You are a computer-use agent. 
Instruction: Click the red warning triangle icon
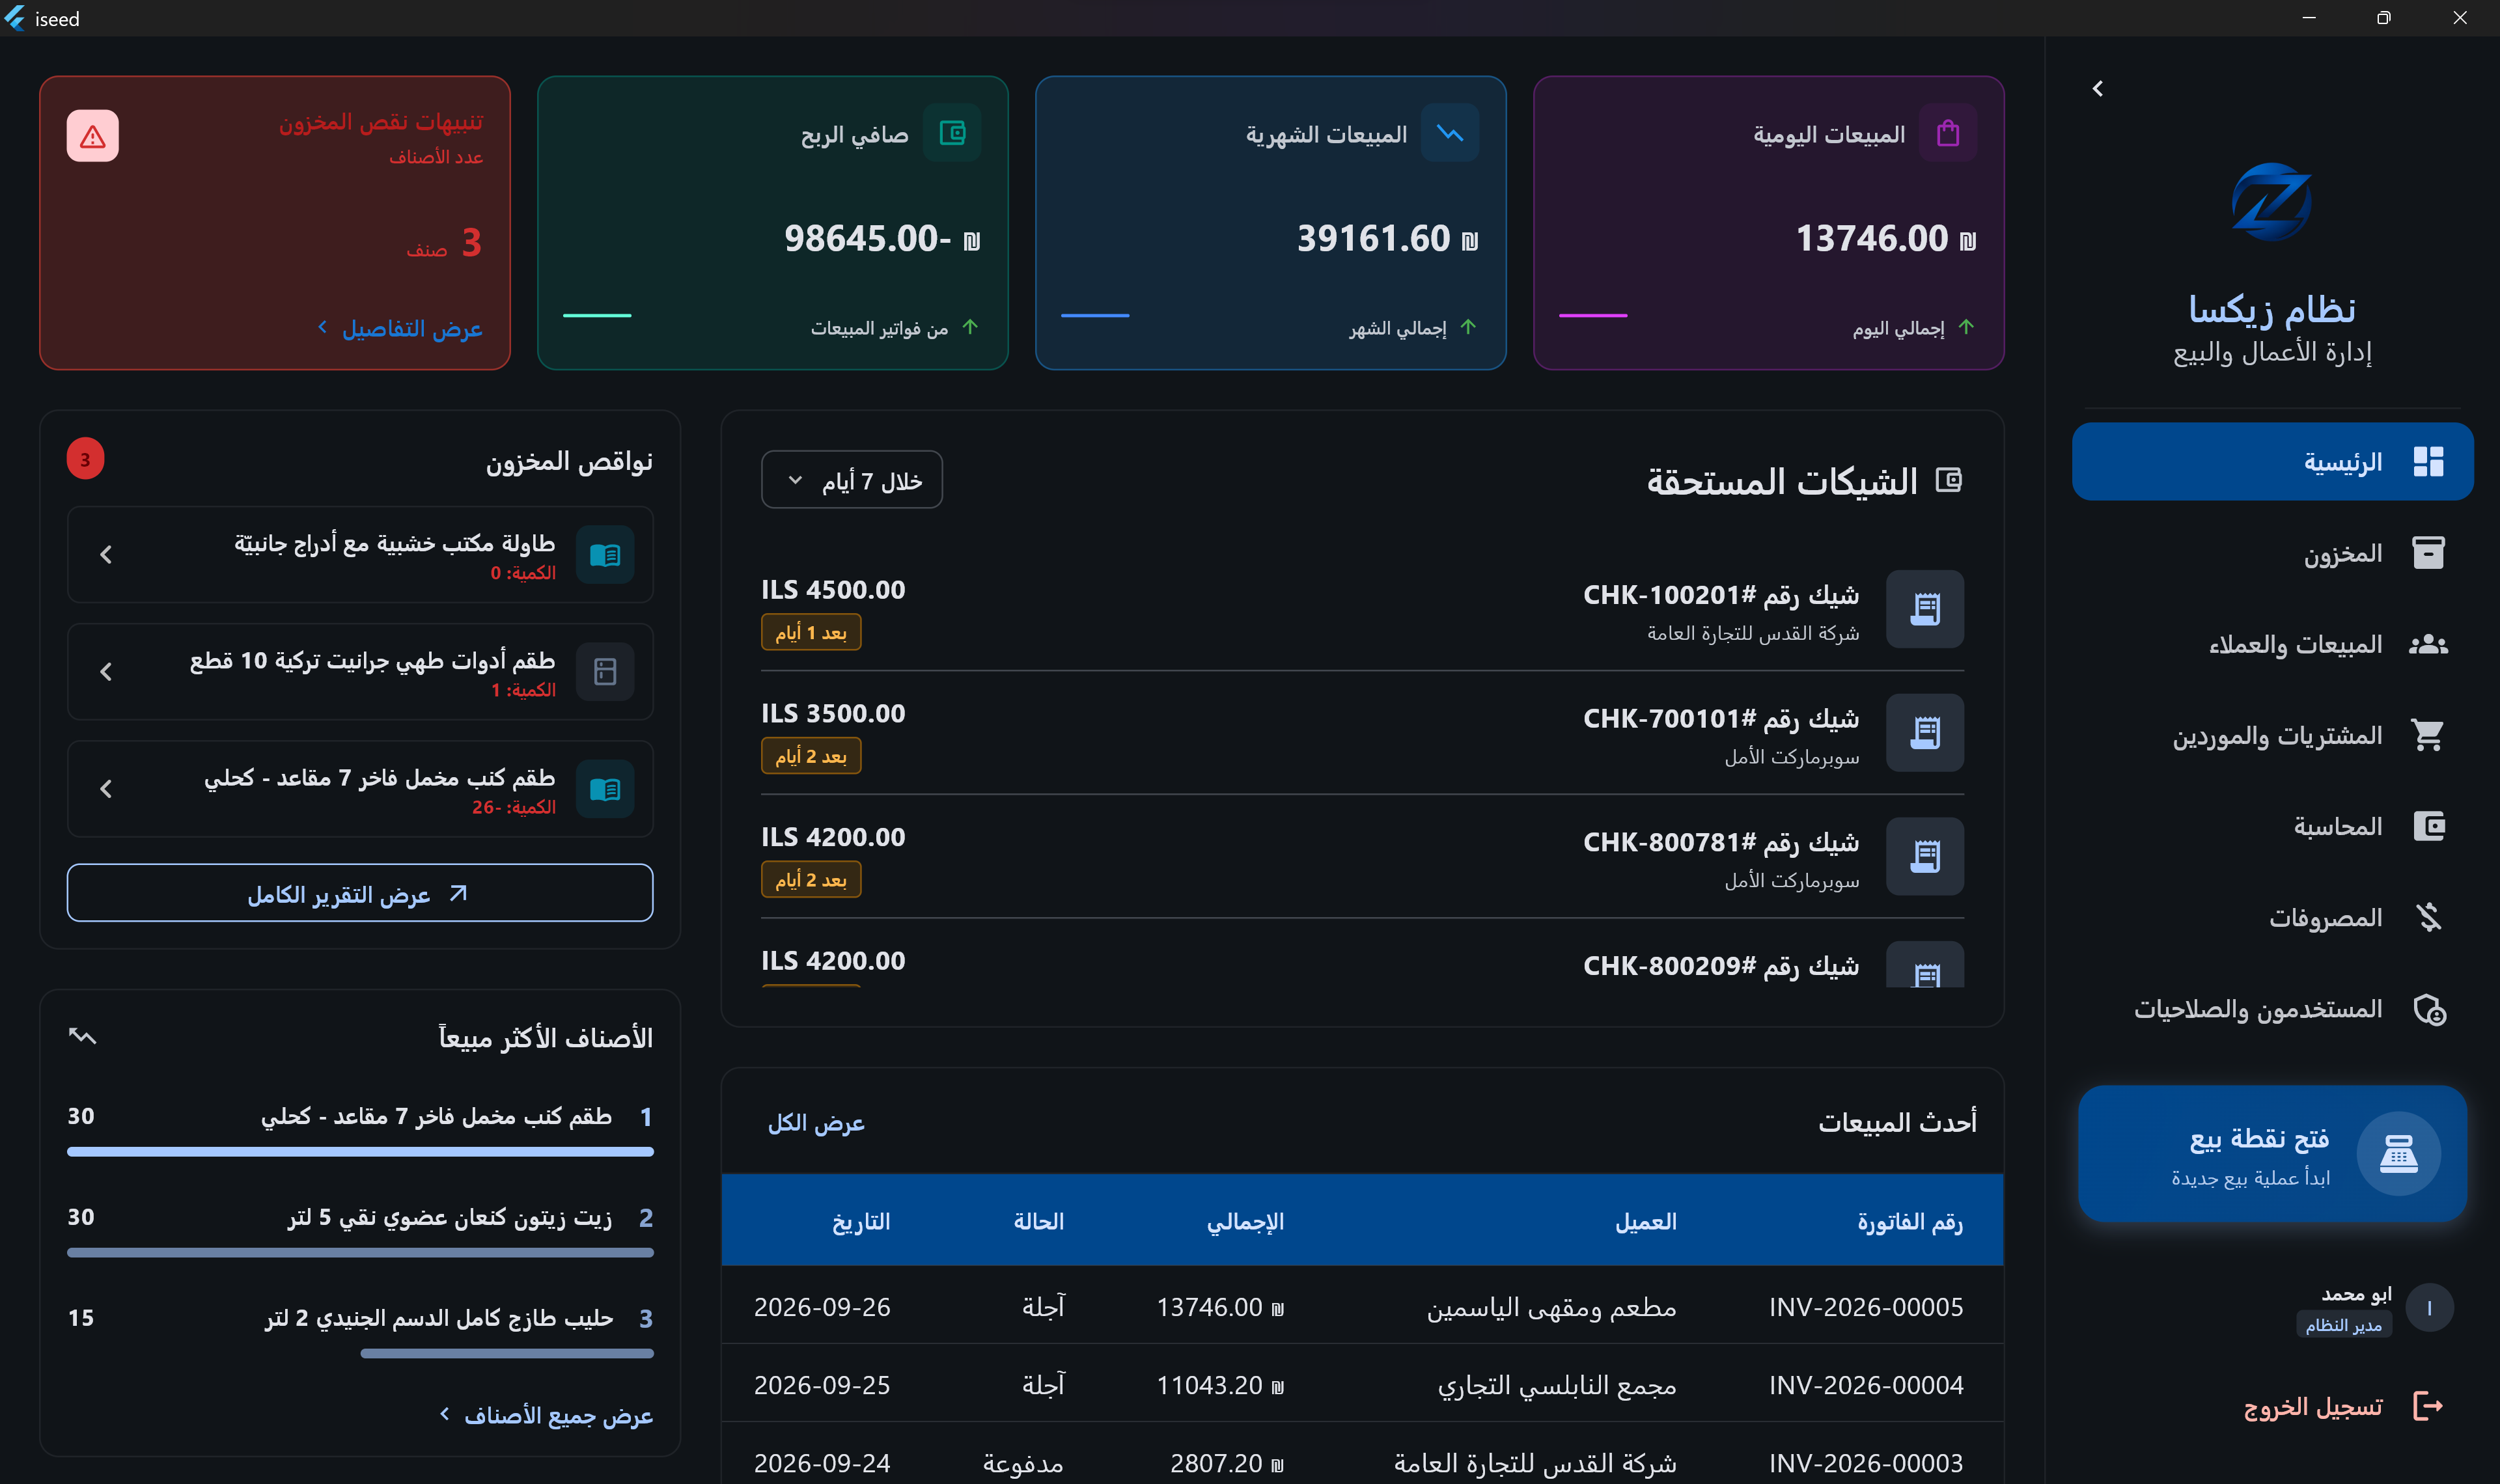tap(93, 136)
